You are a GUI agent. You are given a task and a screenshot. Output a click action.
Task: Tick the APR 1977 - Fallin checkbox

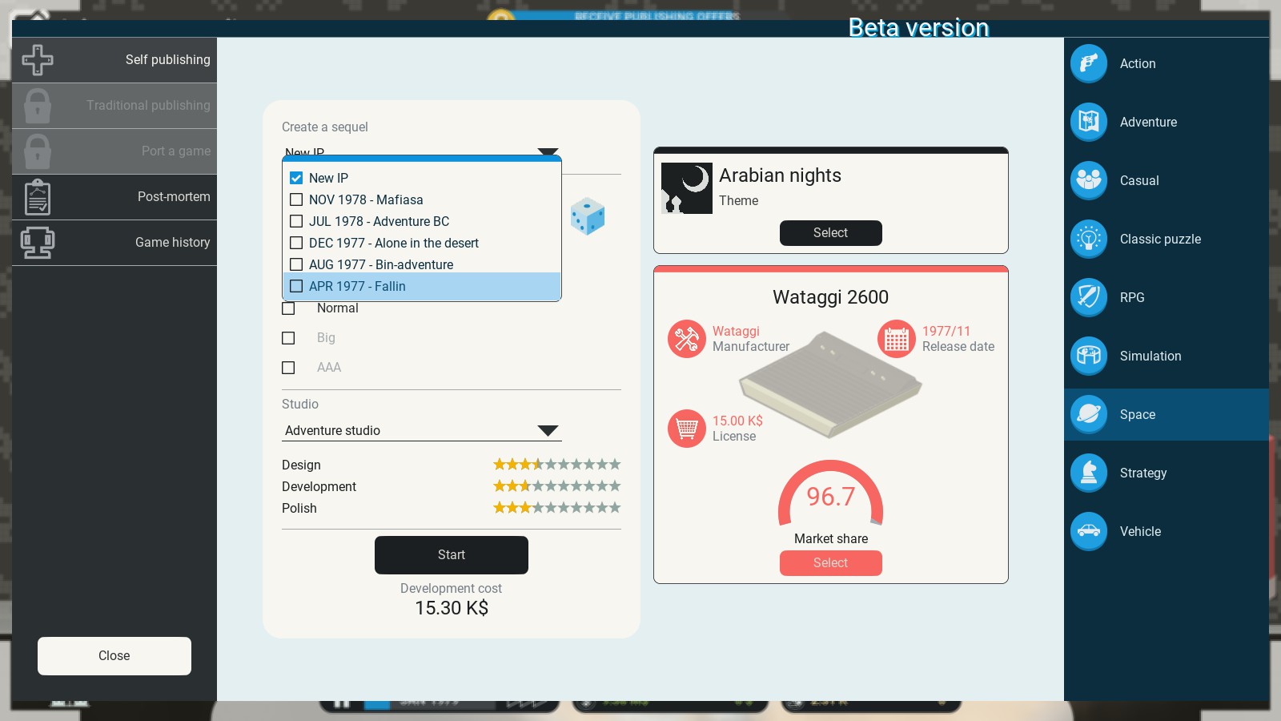(296, 287)
